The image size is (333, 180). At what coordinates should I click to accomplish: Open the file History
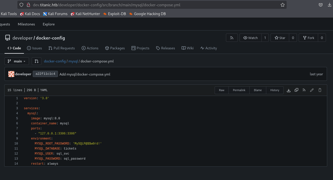275,90
